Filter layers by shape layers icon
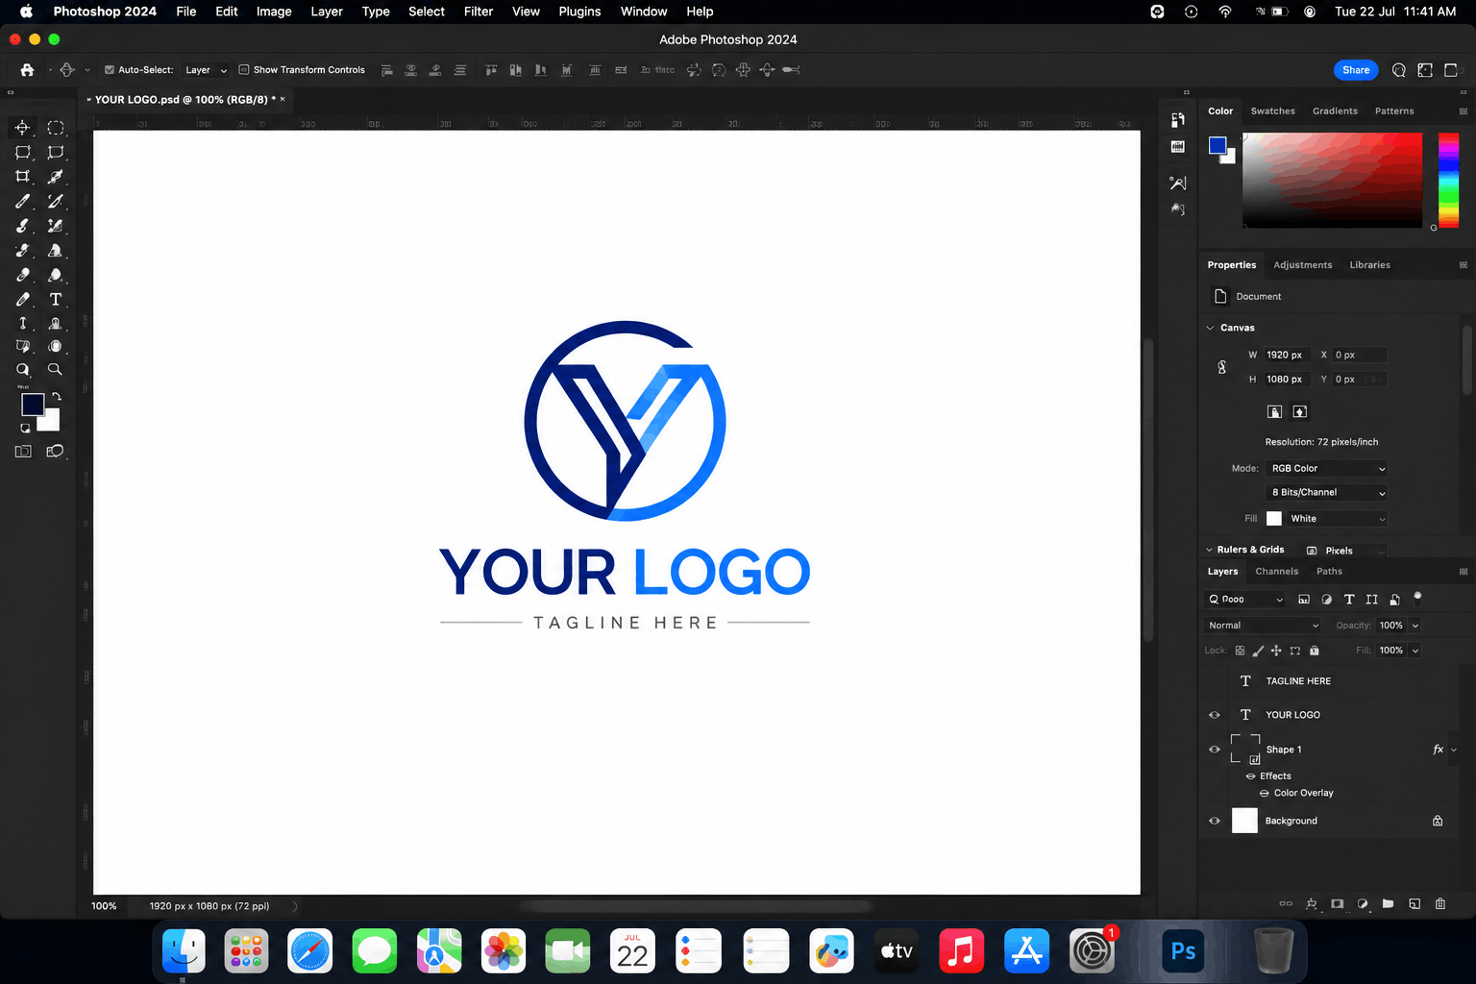1476x984 pixels. [1371, 599]
